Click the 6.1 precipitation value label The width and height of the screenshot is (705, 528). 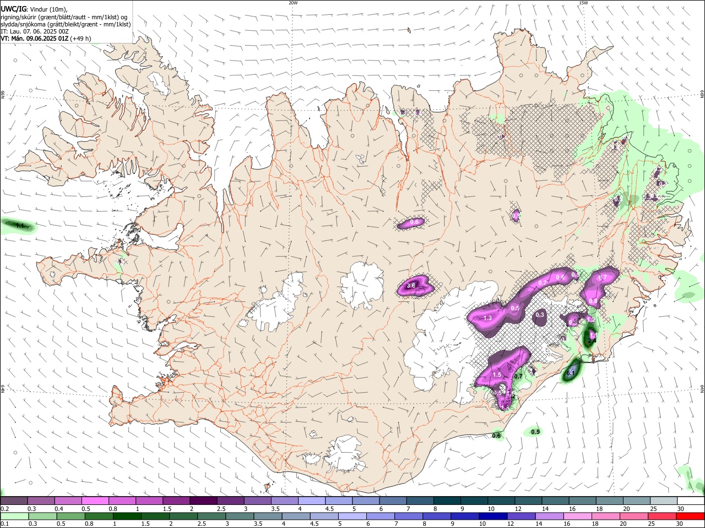pos(571,373)
